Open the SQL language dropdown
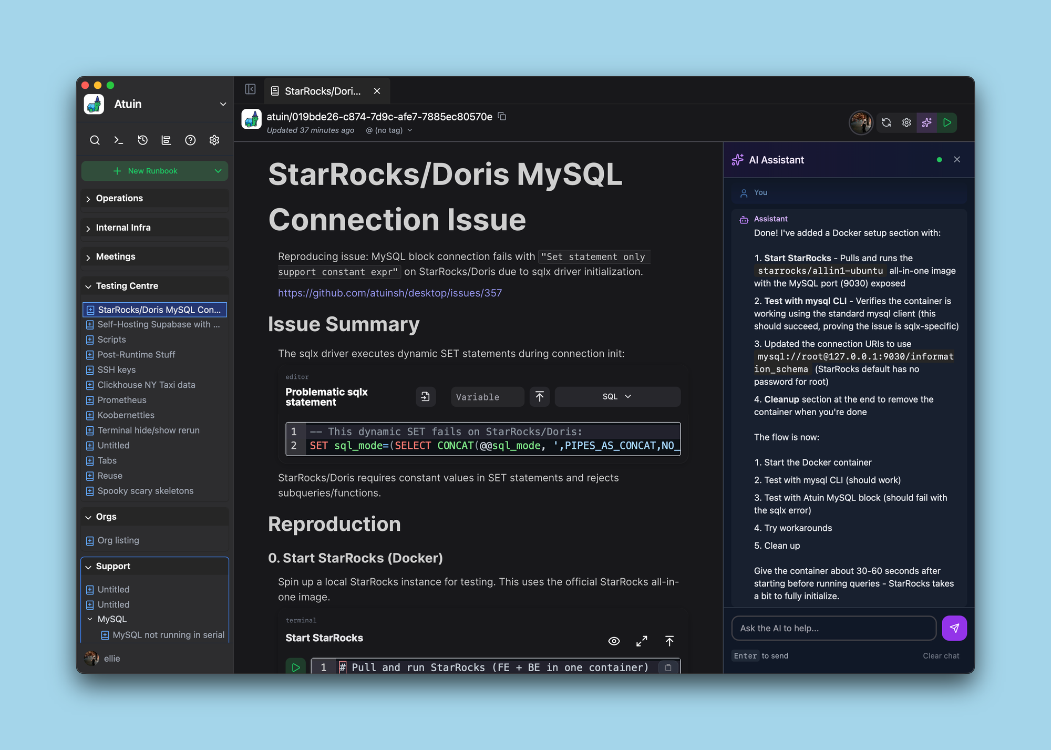The height and width of the screenshot is (750, 1051). tap(617, 397)
